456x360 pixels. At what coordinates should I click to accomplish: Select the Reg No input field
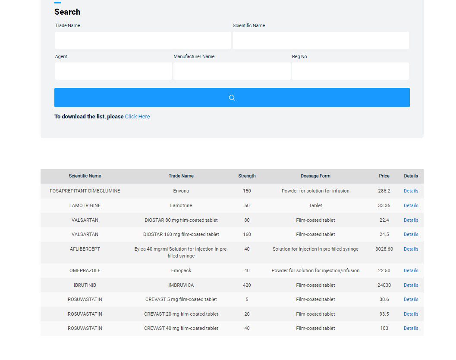(x=350, y=71)
